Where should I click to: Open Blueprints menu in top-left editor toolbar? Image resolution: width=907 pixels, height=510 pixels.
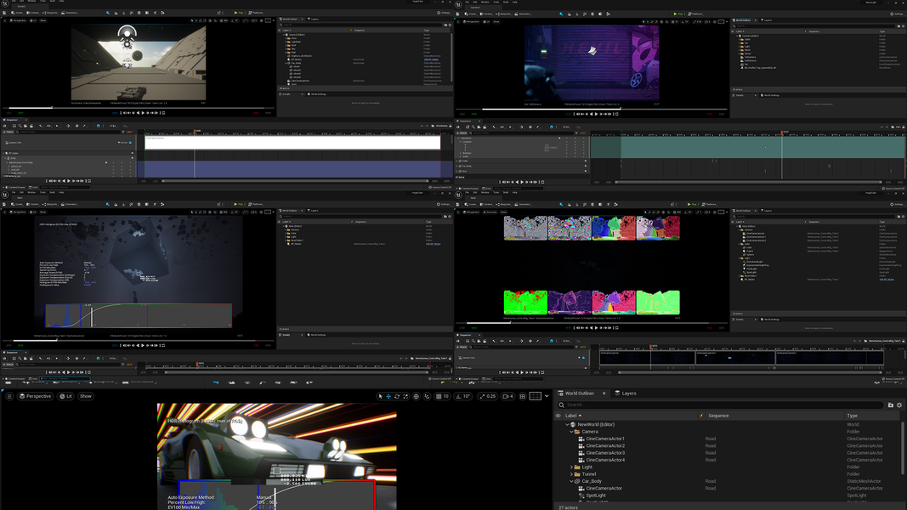[x=50, y=12]
